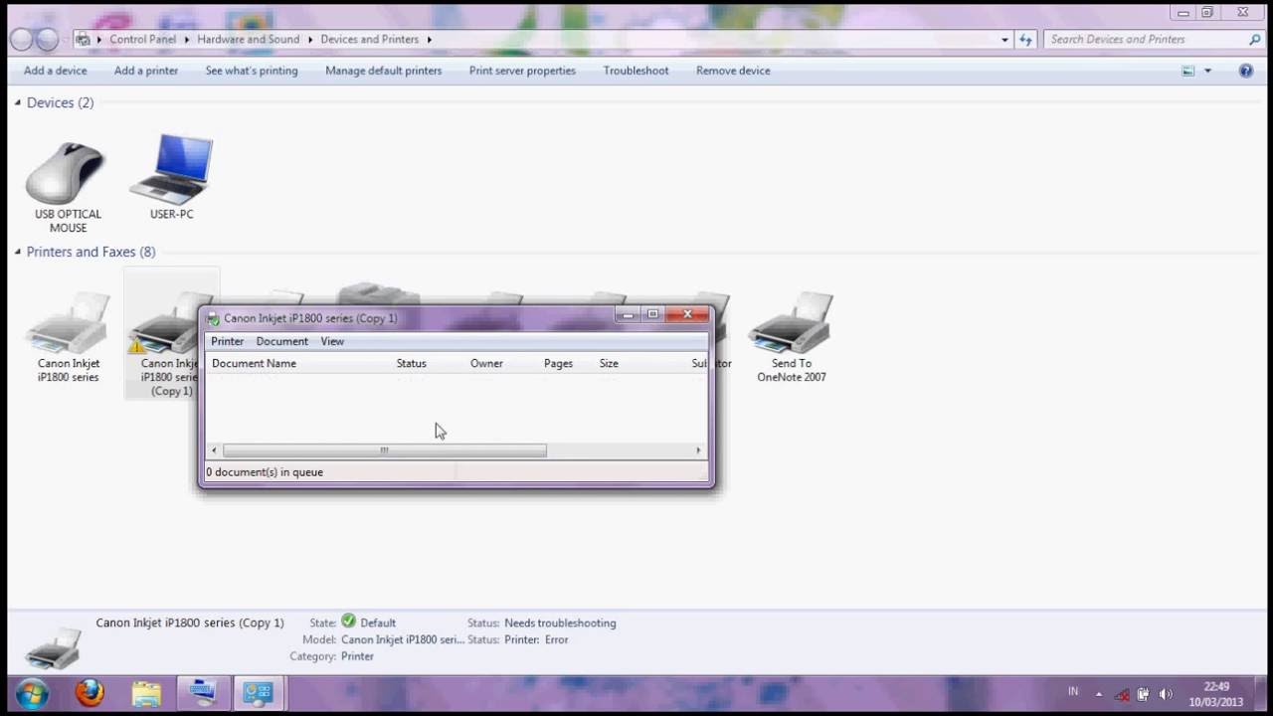The width and height of the screenshot is (1273, 716).
Task: Click the change view icon in toolbar
Action: point(1187,71)
